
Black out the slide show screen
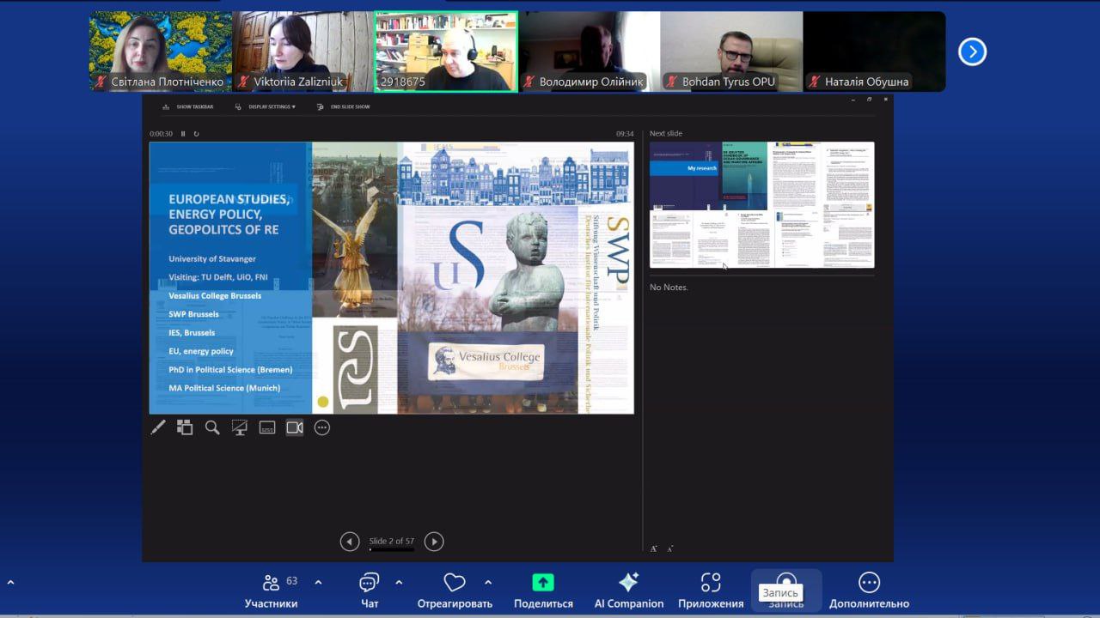[240, 427]
